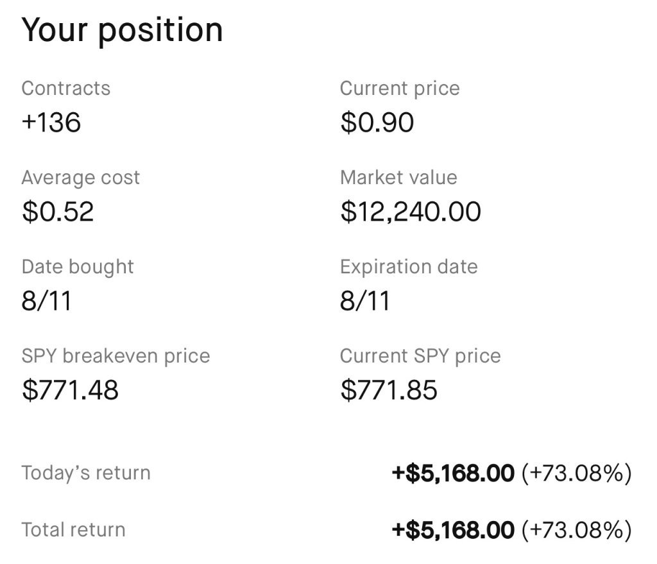
Task: Click the Your position heading
Action: point(122,31)
